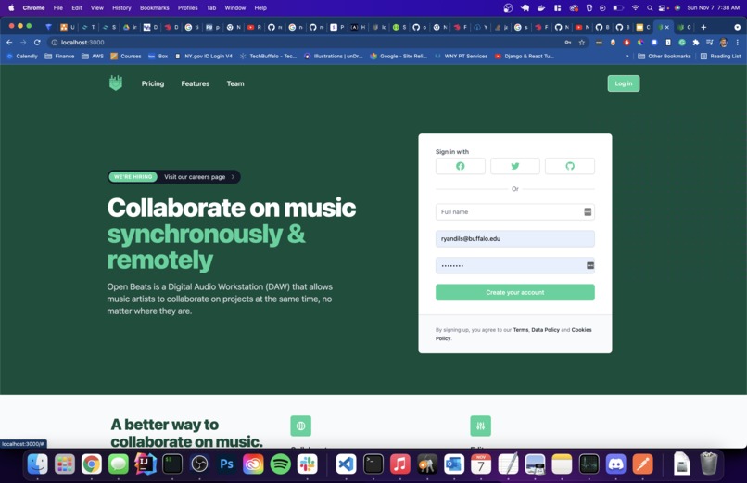Open Visual Studio Code from the Dock
The height and width of the screenshot is (483, 747).
click(x=347, y=464)
